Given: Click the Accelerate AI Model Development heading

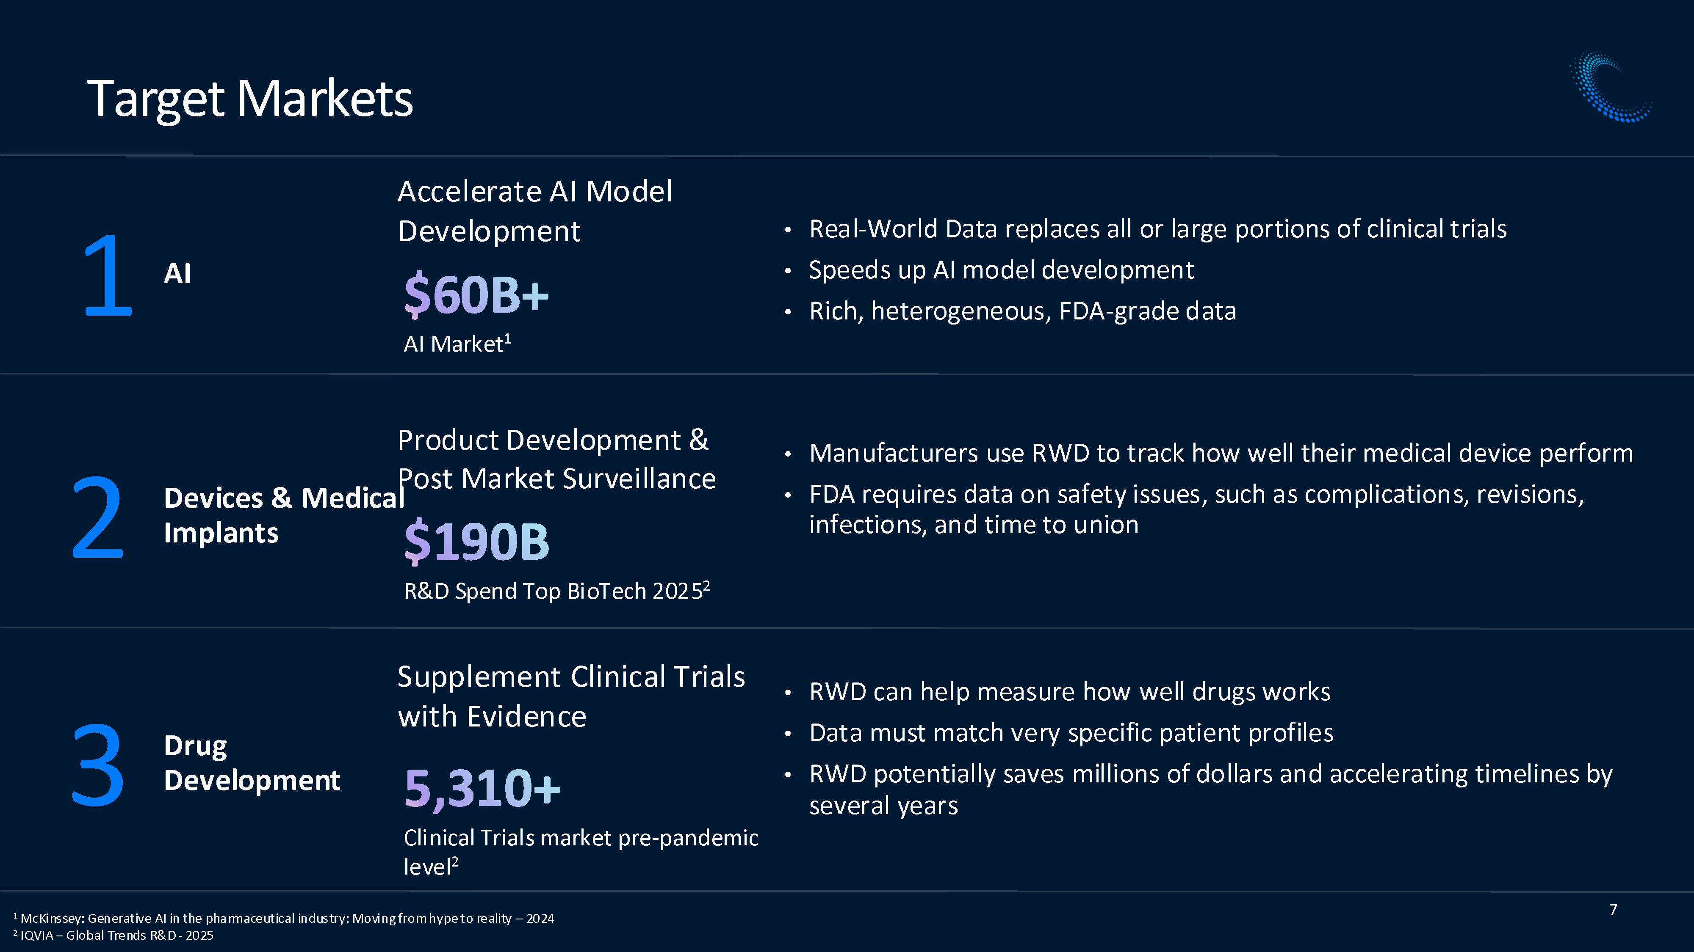Looking at the screenshot, I should pos(535,211).
